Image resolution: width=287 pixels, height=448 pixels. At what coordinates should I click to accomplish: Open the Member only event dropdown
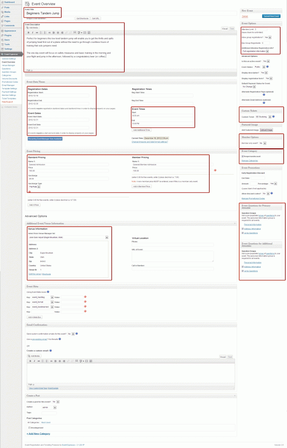coord(262,143)
